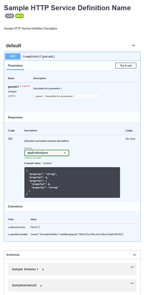Click the Responses section header
This screenshot has width=144, height=295.
click(x=15, y=117)
